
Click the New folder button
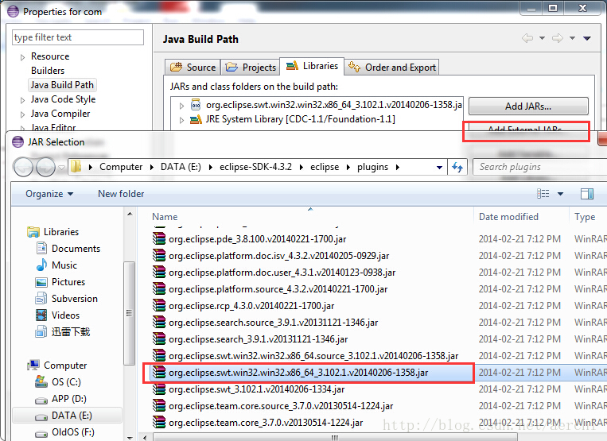121,194
